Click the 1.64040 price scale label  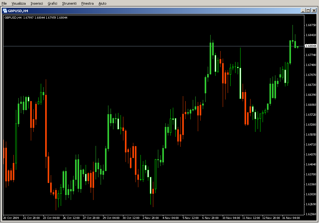tap(311, 165)
